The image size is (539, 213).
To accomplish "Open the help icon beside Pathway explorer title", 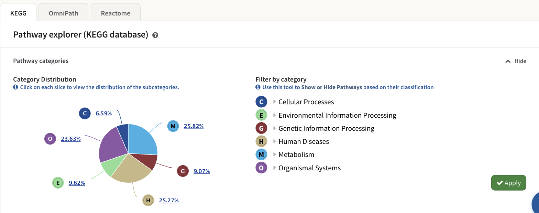I will [155, 35].
